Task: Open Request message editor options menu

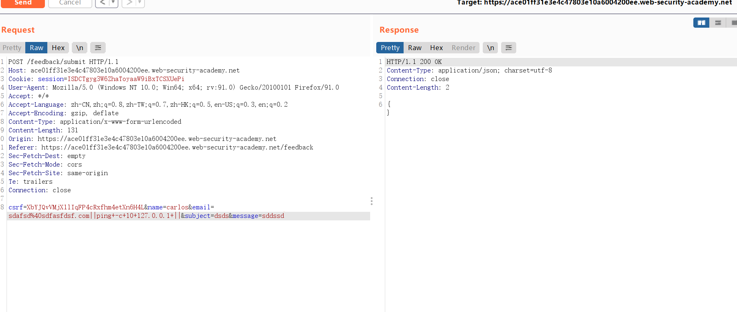Action: 98,48
